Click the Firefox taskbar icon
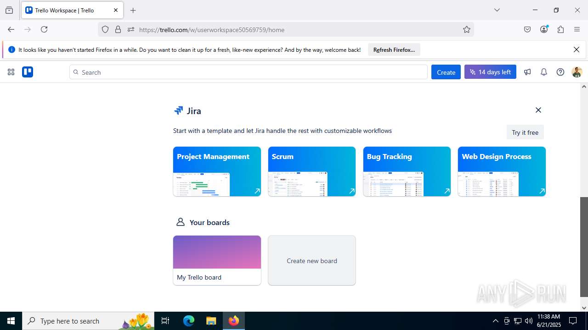Image resolution: width=588 pixels, height=330 pixels. 234,321
